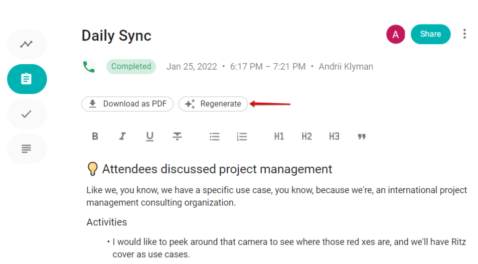Toggle underline text formatting
The height and width of the screenshot is (264, 478).
click(x=150, y=136)
